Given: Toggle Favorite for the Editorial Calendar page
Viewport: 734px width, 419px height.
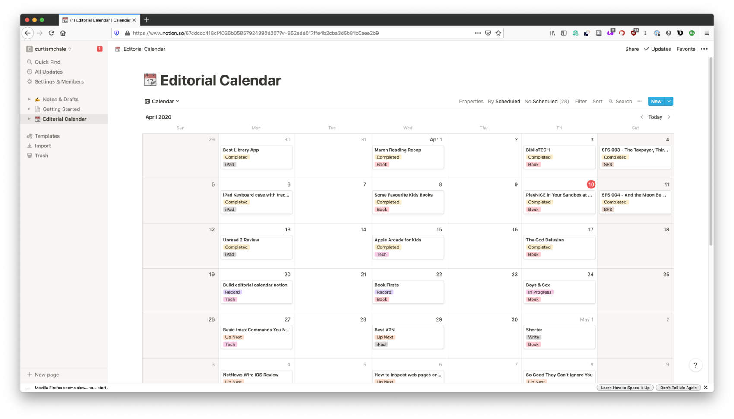Looking at the screenshot, I should click(686, 49).
